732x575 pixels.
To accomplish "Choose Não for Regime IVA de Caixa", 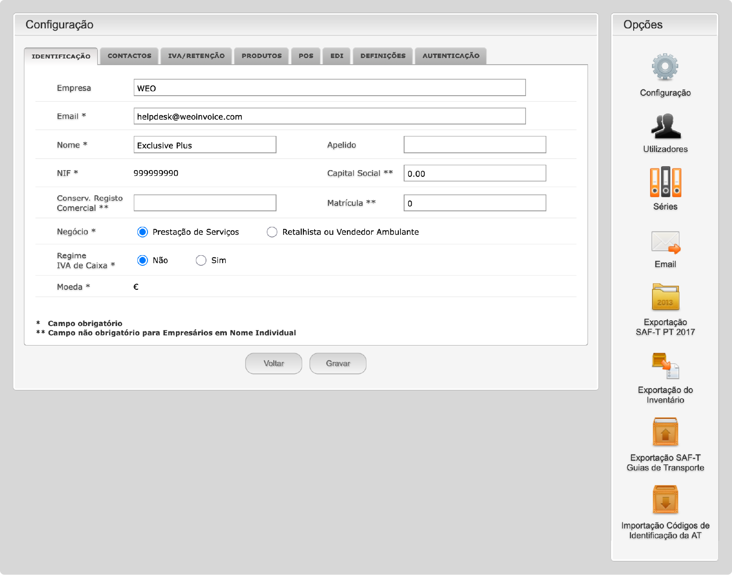I will tap(142, 260).
